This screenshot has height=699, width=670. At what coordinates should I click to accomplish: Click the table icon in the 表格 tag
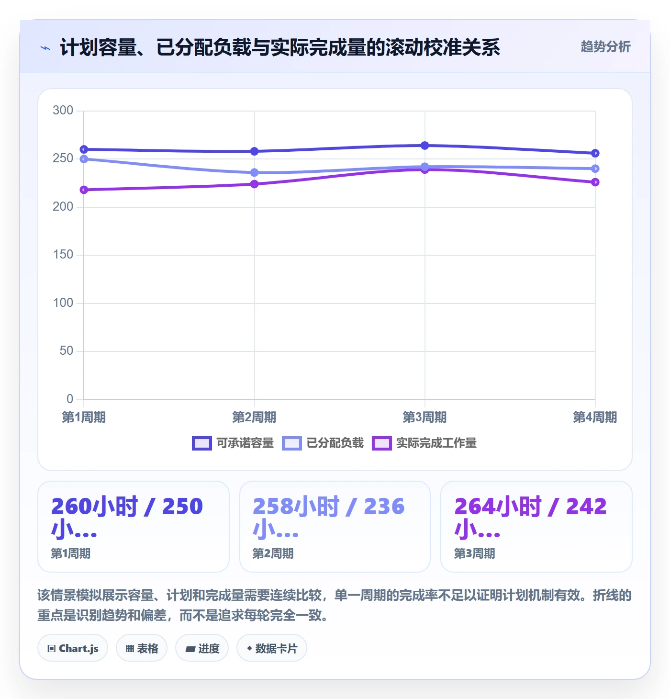pyautogui.click(x=130, y=649)
